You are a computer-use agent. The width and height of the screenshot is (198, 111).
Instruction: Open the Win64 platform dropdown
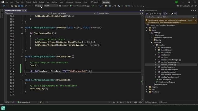[51, 6]
